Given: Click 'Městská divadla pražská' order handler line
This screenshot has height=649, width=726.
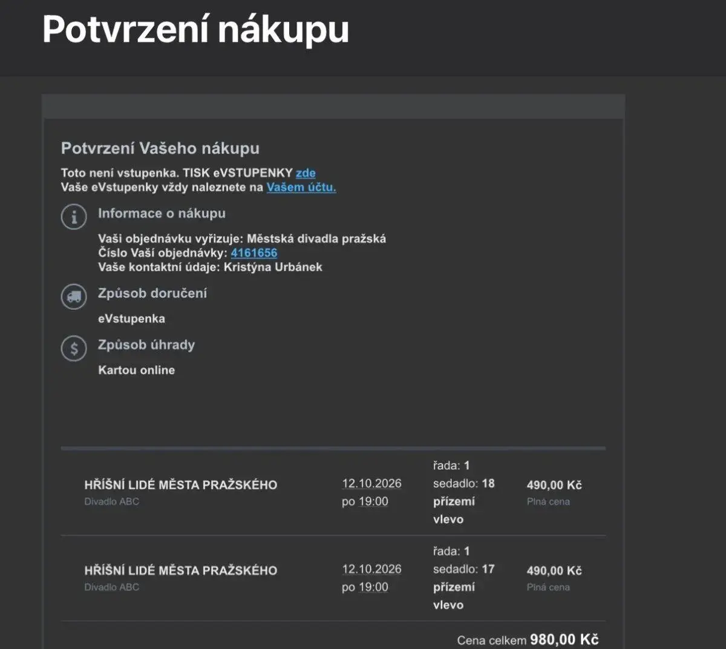Looking at the screenshot, I should pos(242,239).
